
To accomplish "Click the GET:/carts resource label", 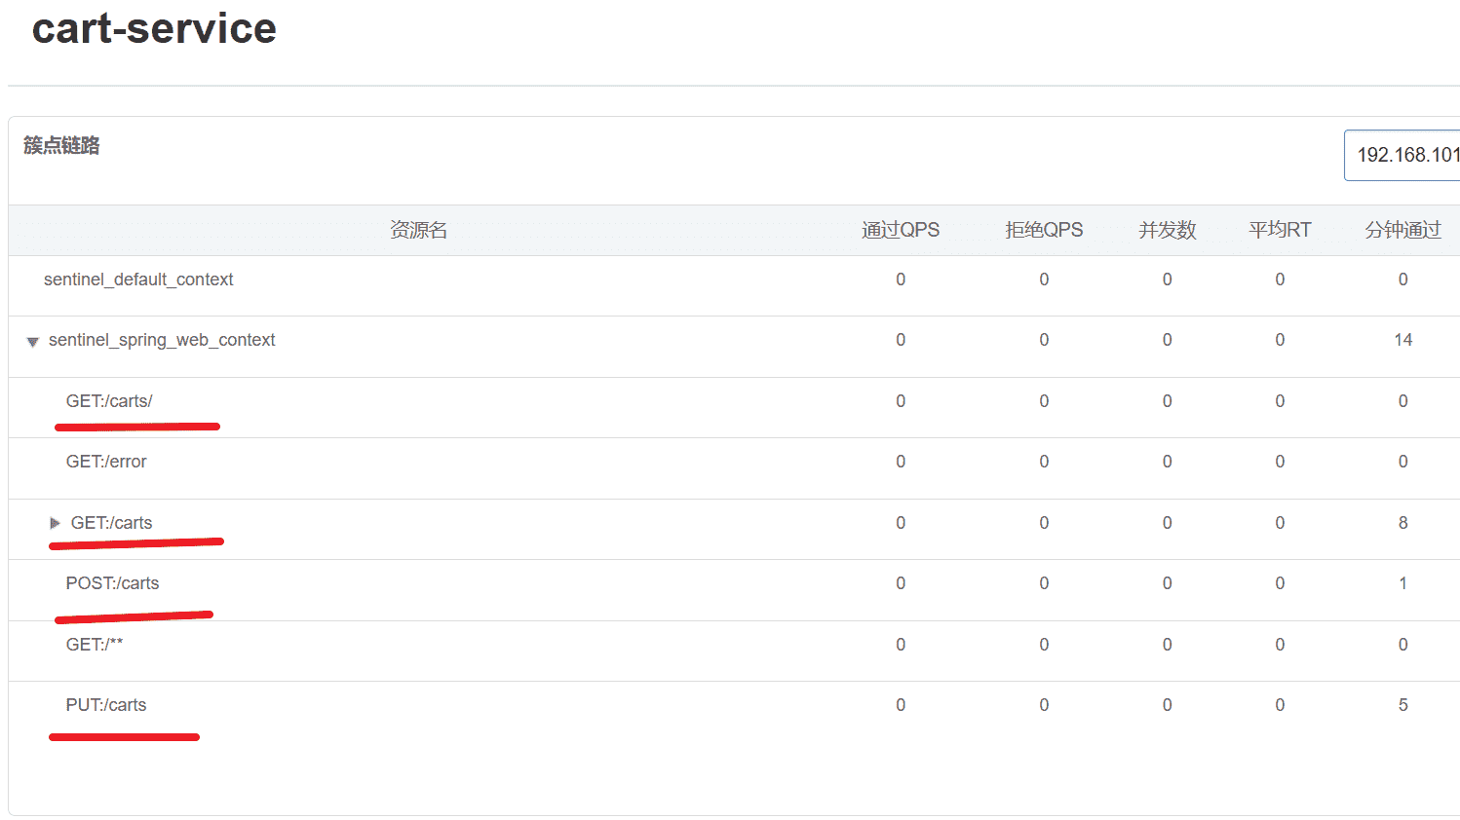I will pyautogui.click(x=112, y=523).
